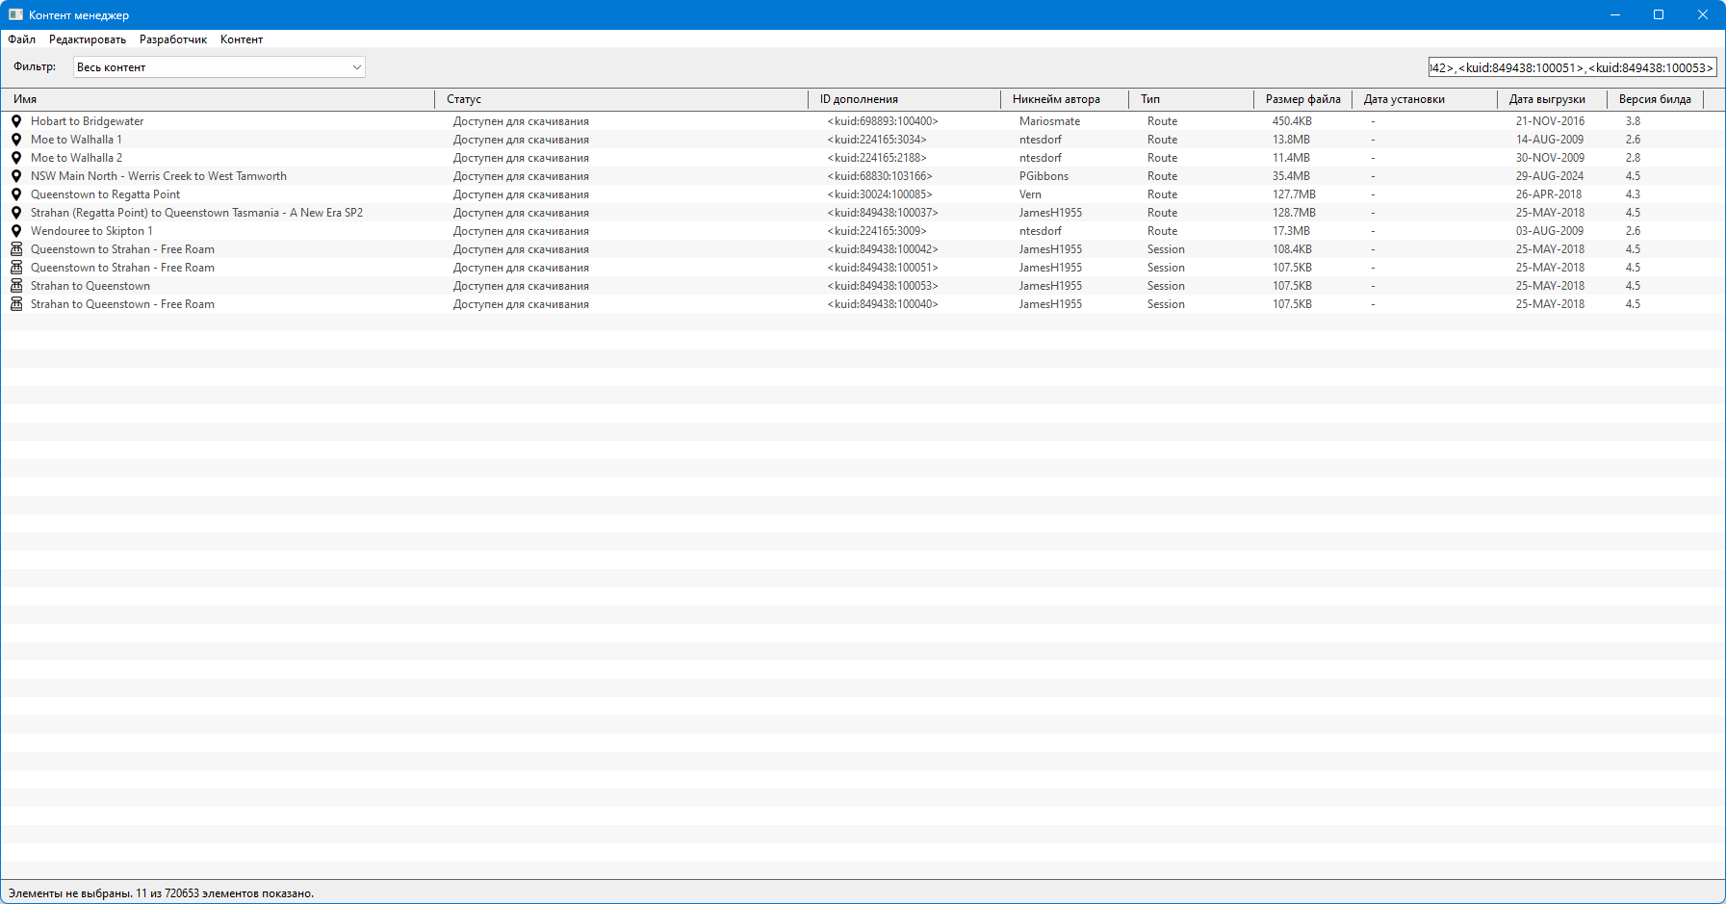
Task: Click the 26-APR-2018 upload date cell
Action: (1549, 194)
